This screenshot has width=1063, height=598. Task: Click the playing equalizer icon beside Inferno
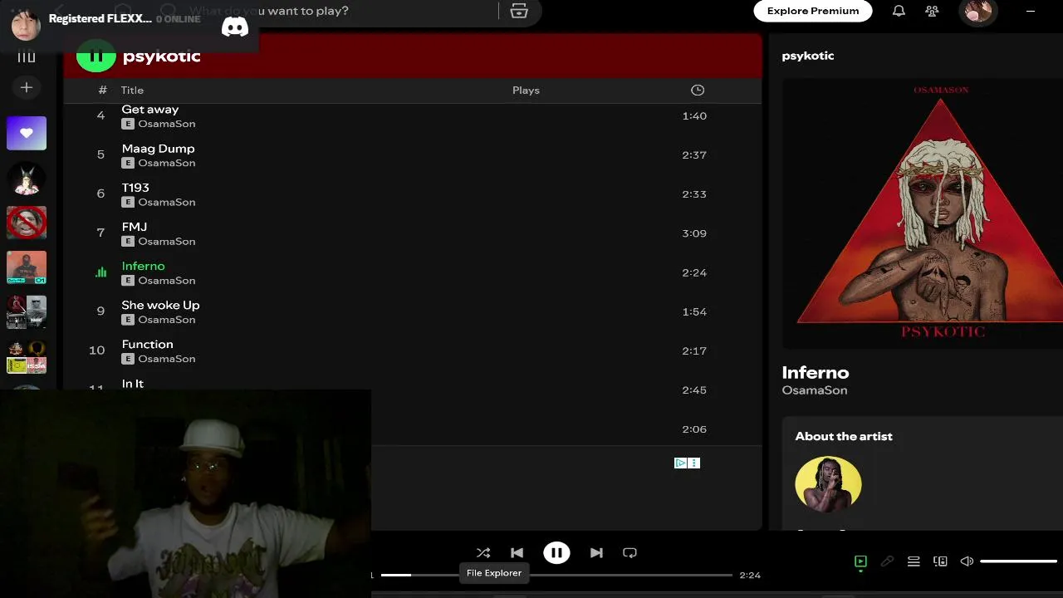click(101, 272)
